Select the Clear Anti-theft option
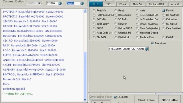183x103 pixels. (x=164, y=28)
